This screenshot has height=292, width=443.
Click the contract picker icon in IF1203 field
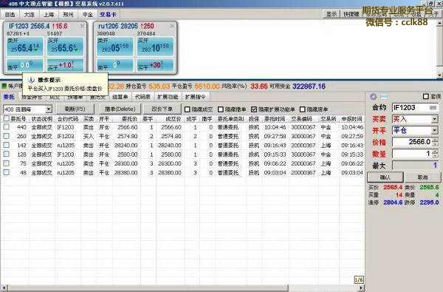point(433,107)
